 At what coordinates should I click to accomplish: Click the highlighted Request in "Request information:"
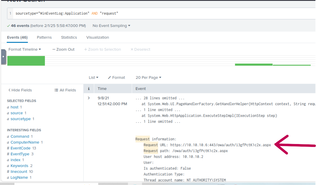coord(142,139)
